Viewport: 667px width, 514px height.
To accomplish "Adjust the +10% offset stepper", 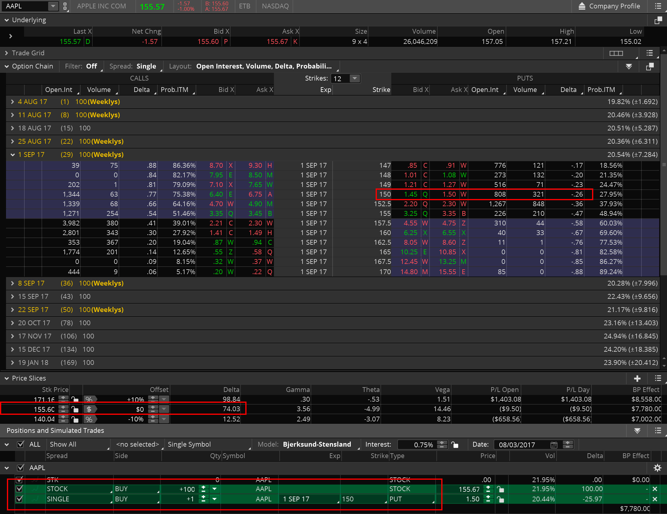I will coord(153,399).
